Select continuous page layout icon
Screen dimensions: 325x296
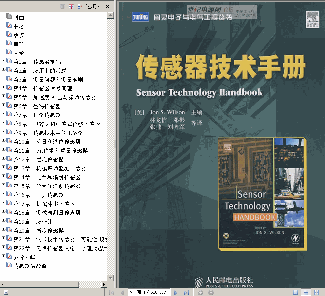306,292
